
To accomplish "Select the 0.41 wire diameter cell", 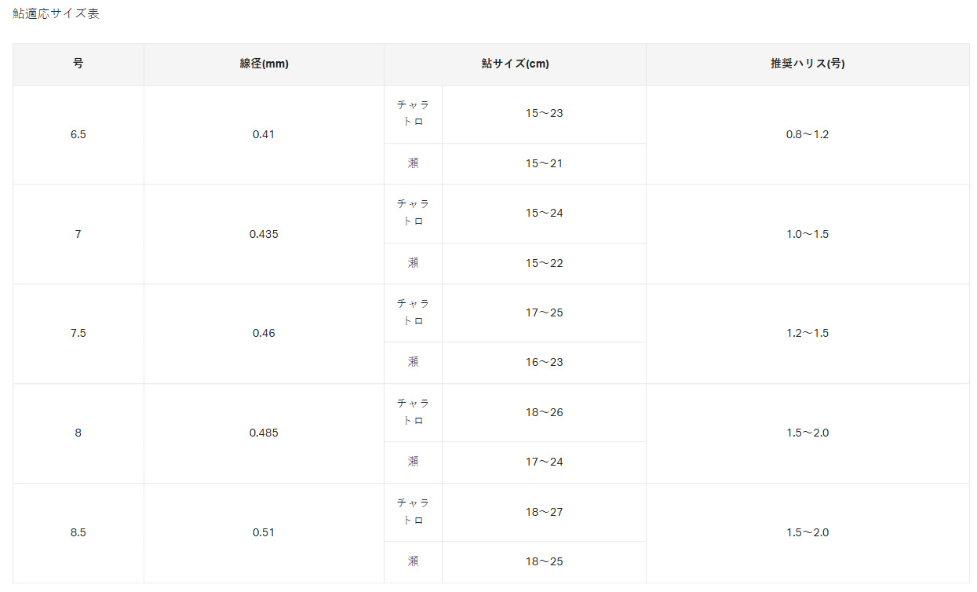I will pos(264,134).
